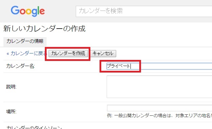Click the 説明: label

coord(11,87)
